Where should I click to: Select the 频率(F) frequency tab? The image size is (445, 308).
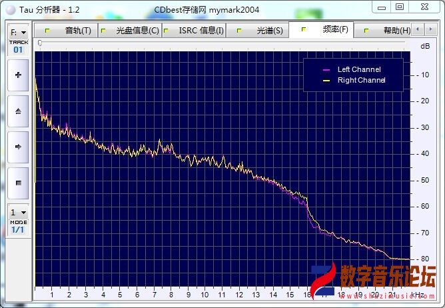(x=322, y=29)
